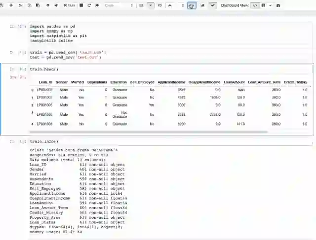316x240 pixels.
Task: Paste cells below with clipboard icon
Action: click(38, 5)
